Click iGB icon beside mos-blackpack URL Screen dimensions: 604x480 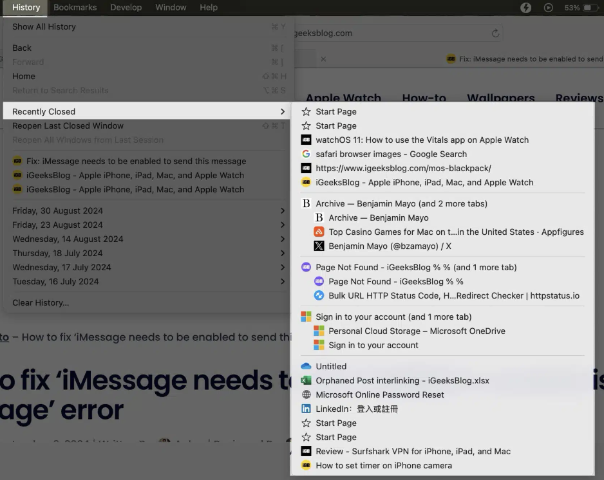click(x=306, y=168)
